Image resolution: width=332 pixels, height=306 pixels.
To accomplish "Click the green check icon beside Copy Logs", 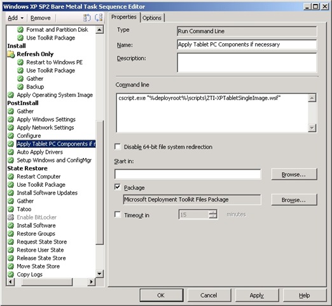I will (11, 275).
